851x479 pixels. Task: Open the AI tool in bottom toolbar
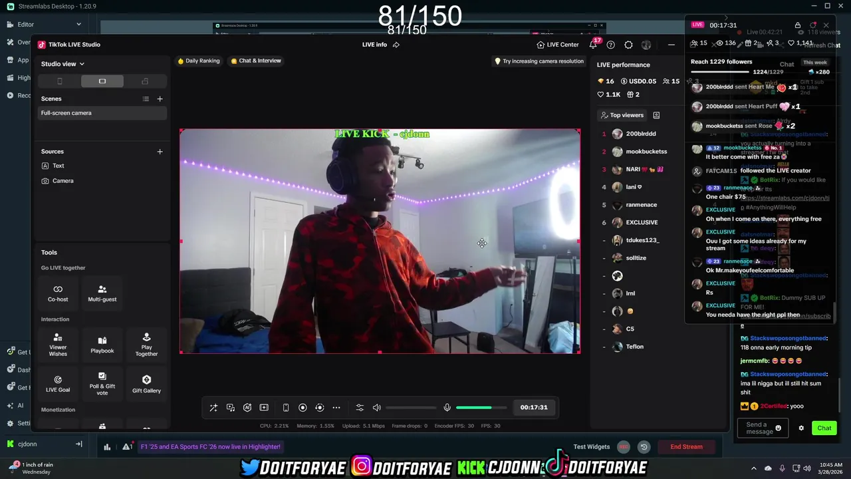[x=247, y=407]
